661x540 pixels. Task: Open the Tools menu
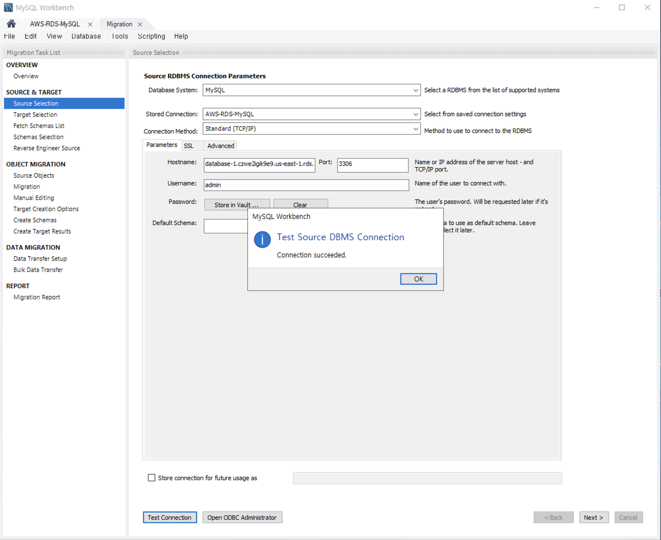(x=119, y=36)
